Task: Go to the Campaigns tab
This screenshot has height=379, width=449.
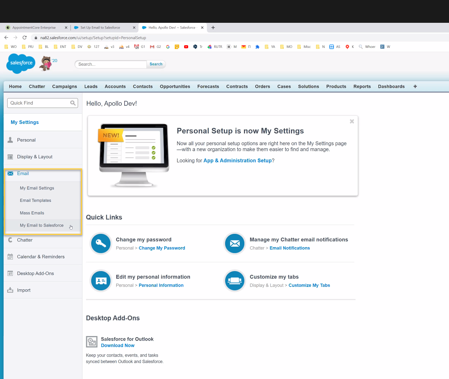Action: coord(65,87)
